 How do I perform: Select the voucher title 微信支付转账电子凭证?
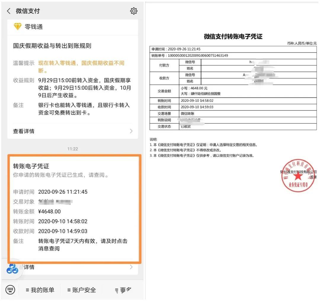pos(233,36)
